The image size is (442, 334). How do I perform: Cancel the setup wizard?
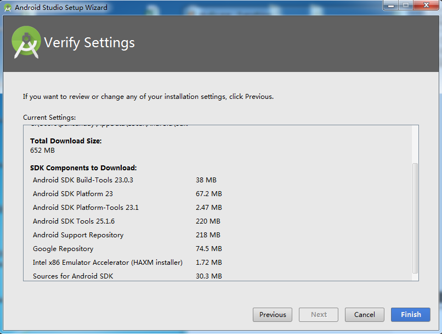365,315
